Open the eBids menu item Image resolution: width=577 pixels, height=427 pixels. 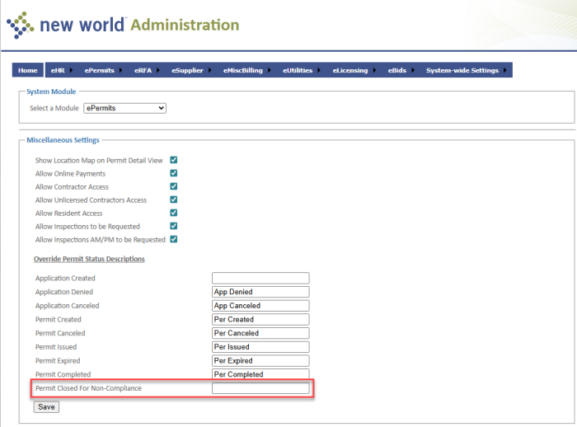[396, 71]
